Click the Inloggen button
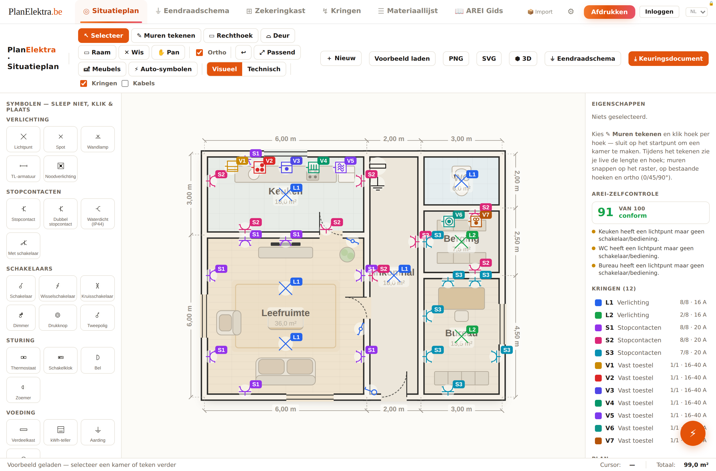This screenshot has width=716, height=471. coord(659,12)
